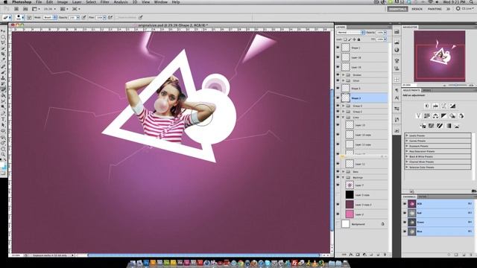
Task: Select the Pen tool
Action: tap(3, 113)
